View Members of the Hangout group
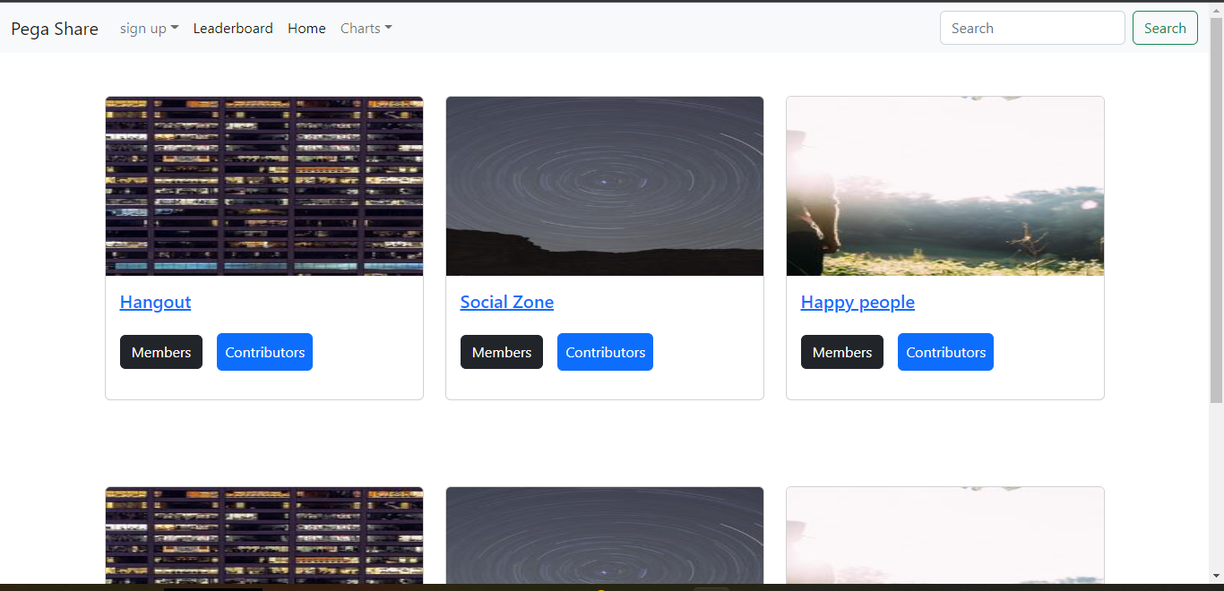 (160, 351)
